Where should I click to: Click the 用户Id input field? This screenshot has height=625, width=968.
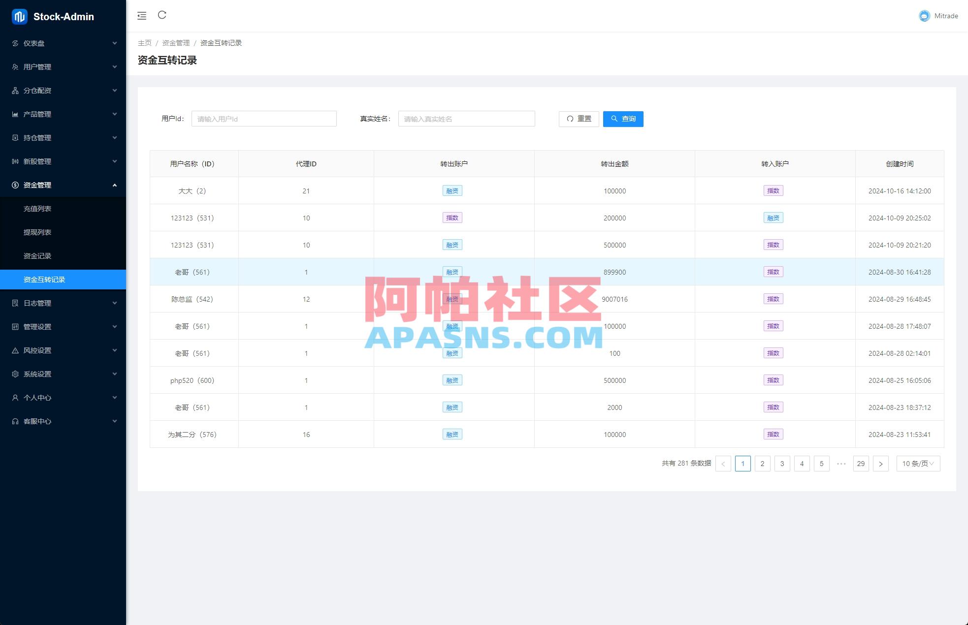(264, 119)
